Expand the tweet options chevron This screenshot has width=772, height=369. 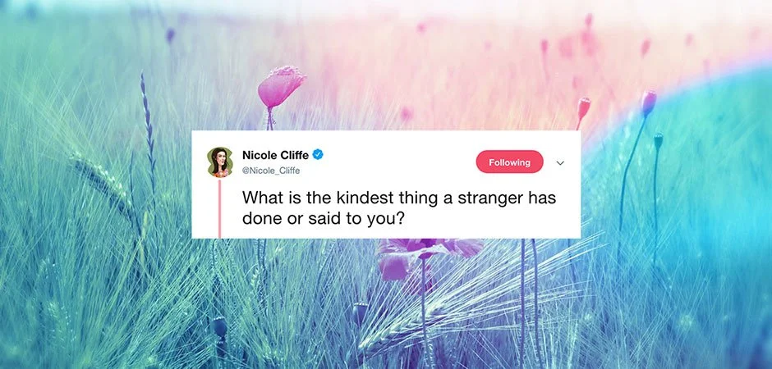pos(560,163)
